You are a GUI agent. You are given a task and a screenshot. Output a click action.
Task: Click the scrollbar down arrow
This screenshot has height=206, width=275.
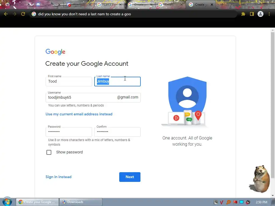point(273,195)
